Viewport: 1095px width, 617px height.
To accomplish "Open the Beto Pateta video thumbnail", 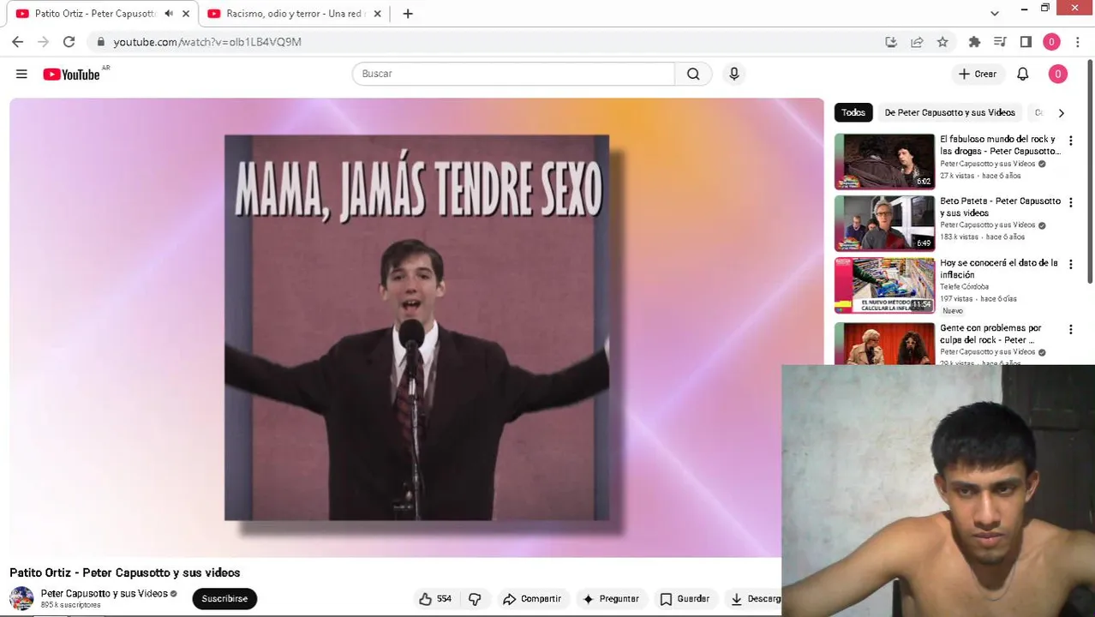I will pos(884,223).
